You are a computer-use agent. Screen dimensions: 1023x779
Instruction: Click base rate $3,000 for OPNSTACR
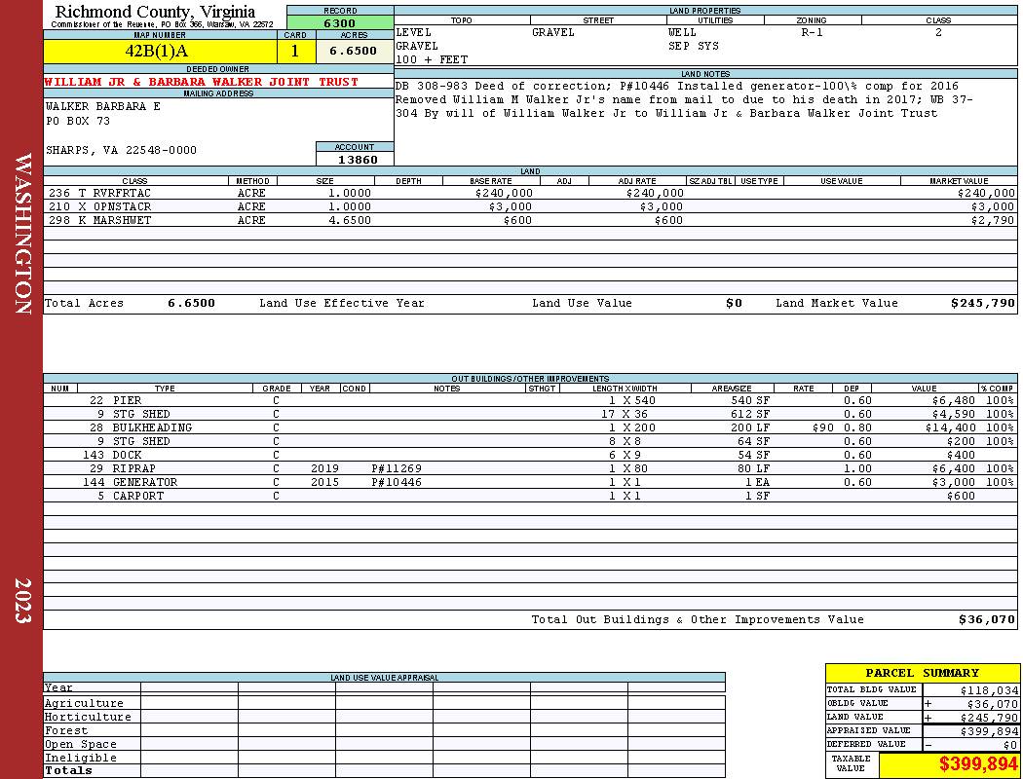[x=511, y=207]
